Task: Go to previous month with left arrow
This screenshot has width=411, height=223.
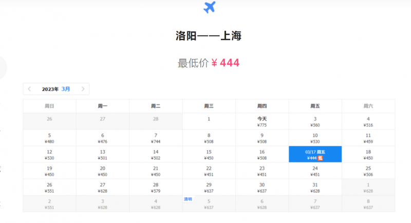Action: point(29,89)
